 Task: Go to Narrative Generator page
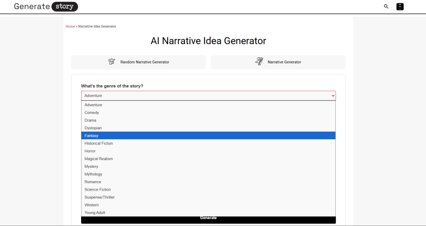(x=285, y=62)
